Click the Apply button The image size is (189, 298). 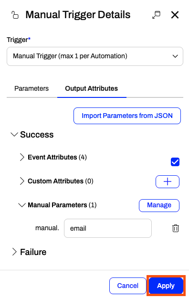(x=166, y=286)
